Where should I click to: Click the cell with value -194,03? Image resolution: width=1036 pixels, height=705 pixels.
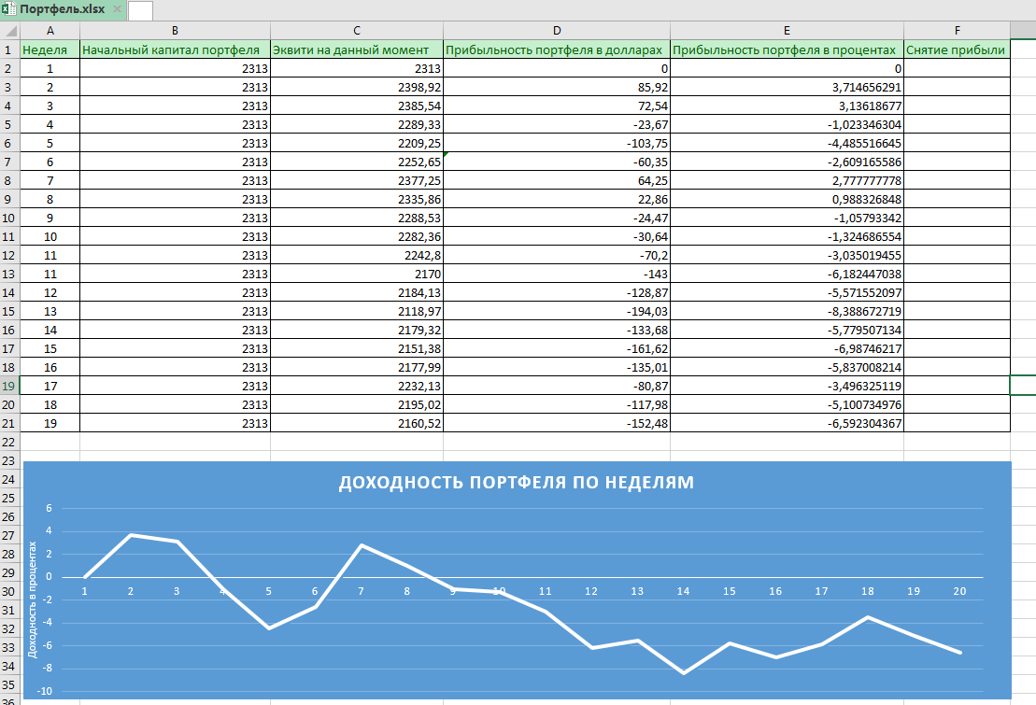pyautogui.click(x=556, y=311)
